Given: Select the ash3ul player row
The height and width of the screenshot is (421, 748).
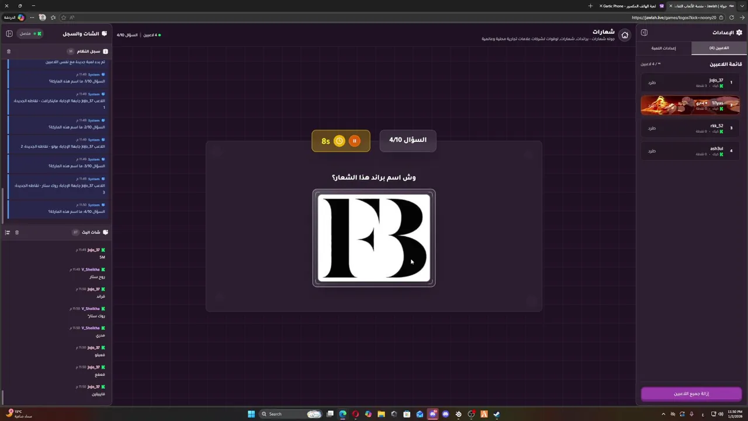Looking at the screenshot, I should pos(690,151).
